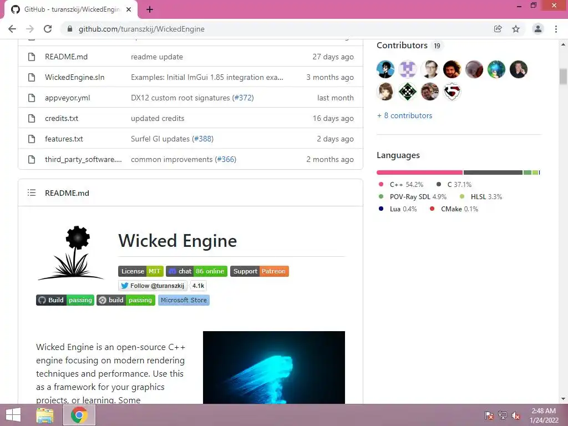568x426 pixels.
Task: Click the AppVeyor build passing badge
Action: click(x=126, y=300)
